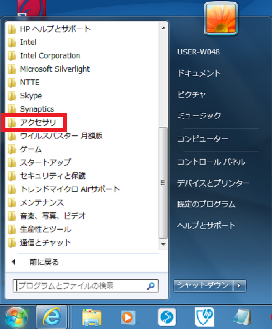Click the search magnifier icon
Image resolution: width=272 pixels, height=329 pixels.
(x=151, y=285)
